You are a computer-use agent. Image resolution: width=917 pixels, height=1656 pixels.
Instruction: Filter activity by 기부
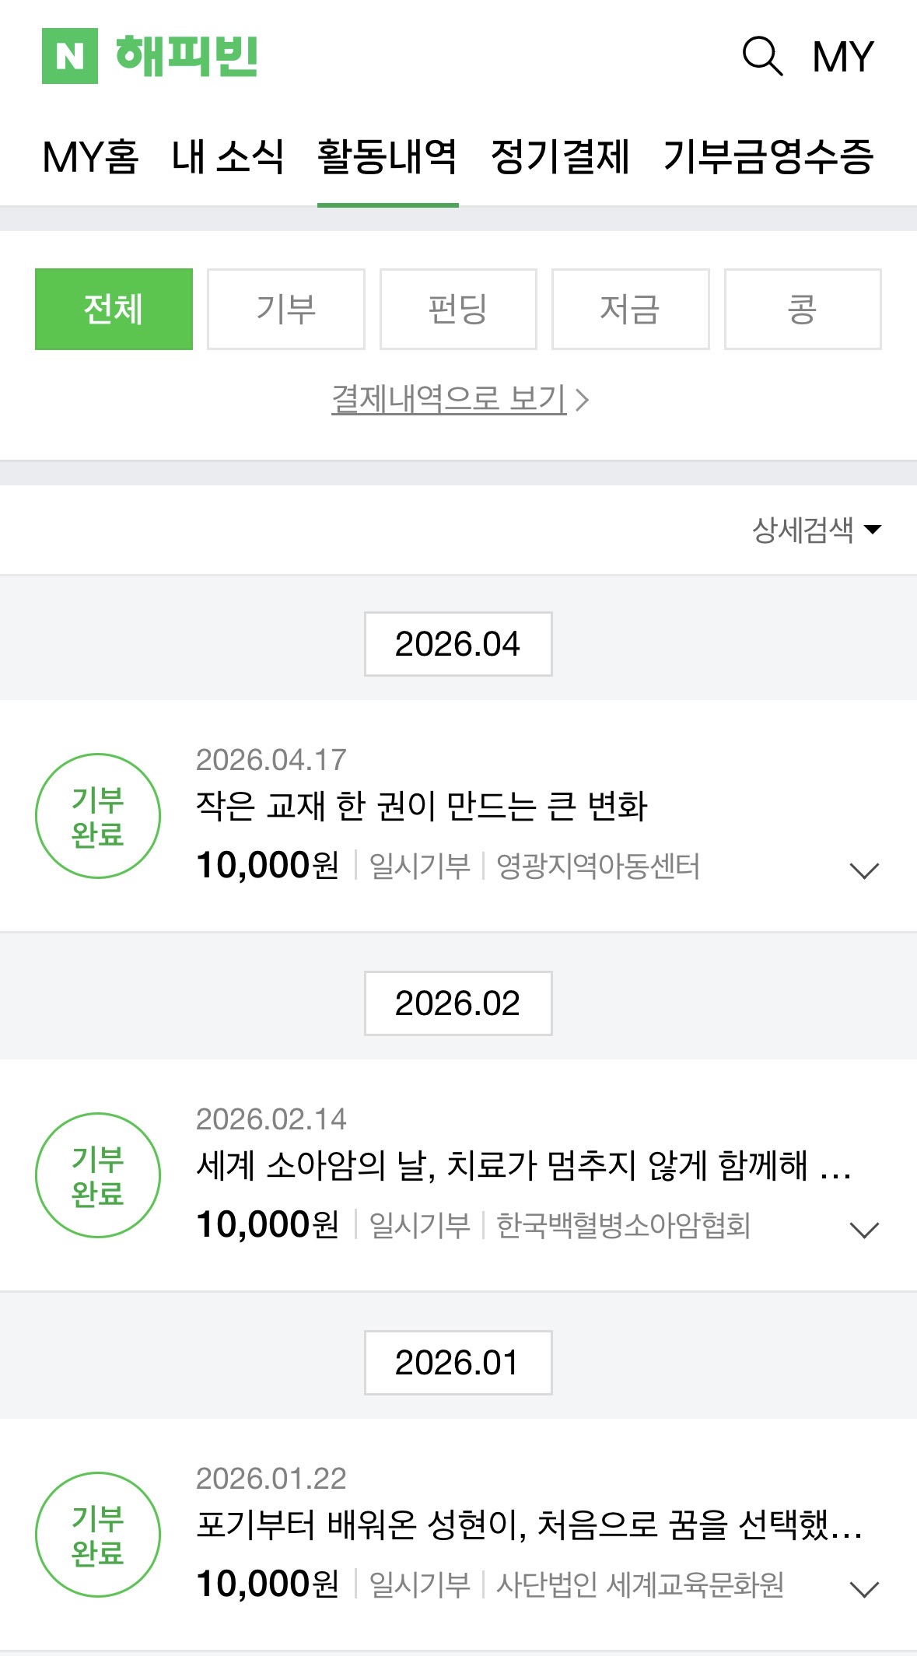pos(286,309)
